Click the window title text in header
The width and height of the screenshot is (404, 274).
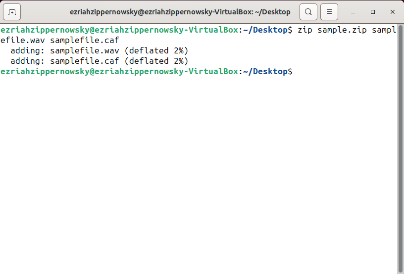(x=180, y=12)
